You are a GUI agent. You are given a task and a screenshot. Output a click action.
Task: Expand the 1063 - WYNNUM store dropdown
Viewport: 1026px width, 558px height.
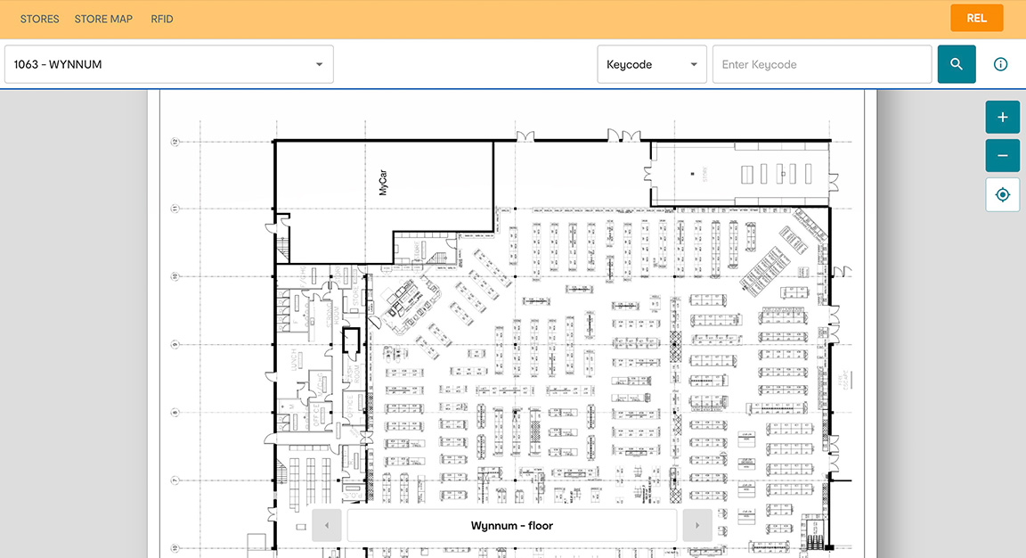coord(169,64)
